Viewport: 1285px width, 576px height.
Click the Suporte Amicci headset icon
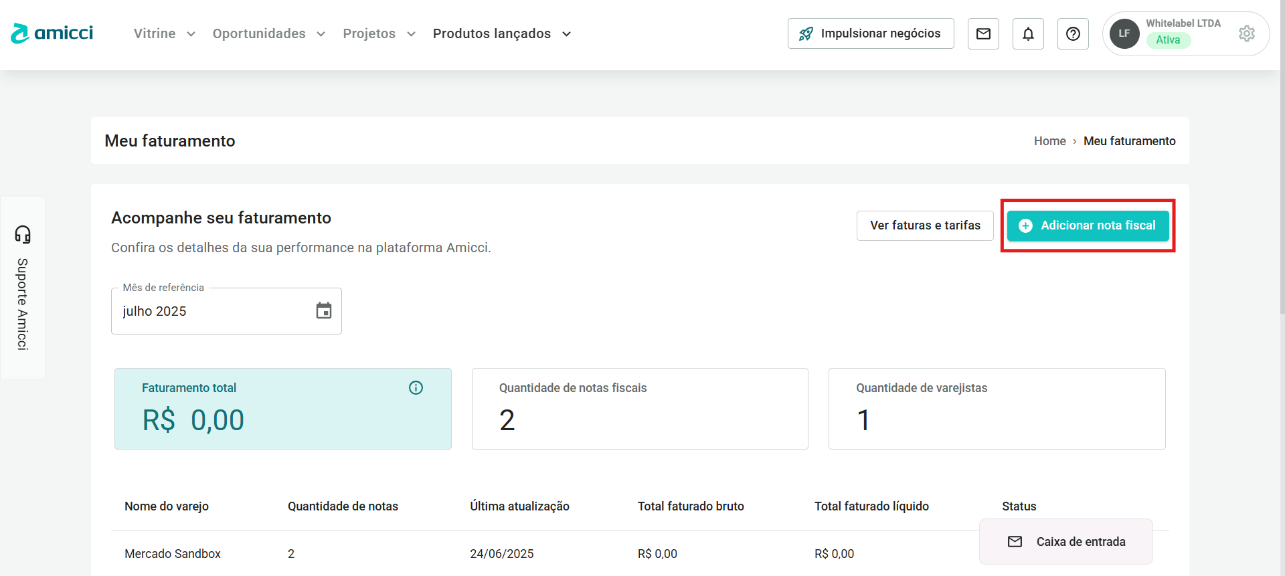(x=23, y=234)
